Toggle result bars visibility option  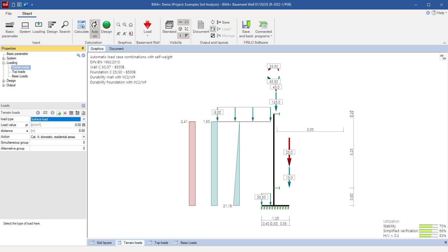186,36
